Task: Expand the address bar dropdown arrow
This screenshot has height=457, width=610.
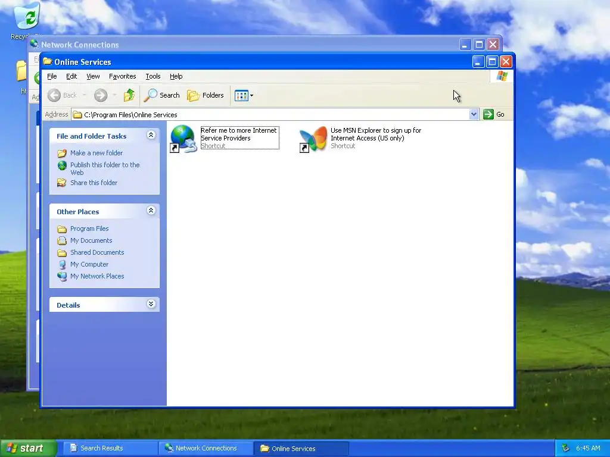Action: pyautogui.click(x=474, y=114)
